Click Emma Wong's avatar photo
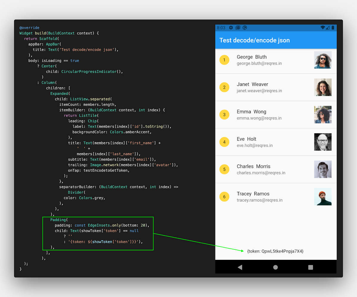 323,114
